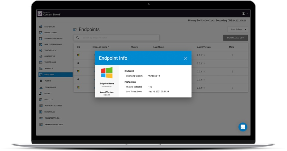Screen dimensions: 287x151
Task: Open the Dashboard icon in sidebar
Action: point(41,27)
